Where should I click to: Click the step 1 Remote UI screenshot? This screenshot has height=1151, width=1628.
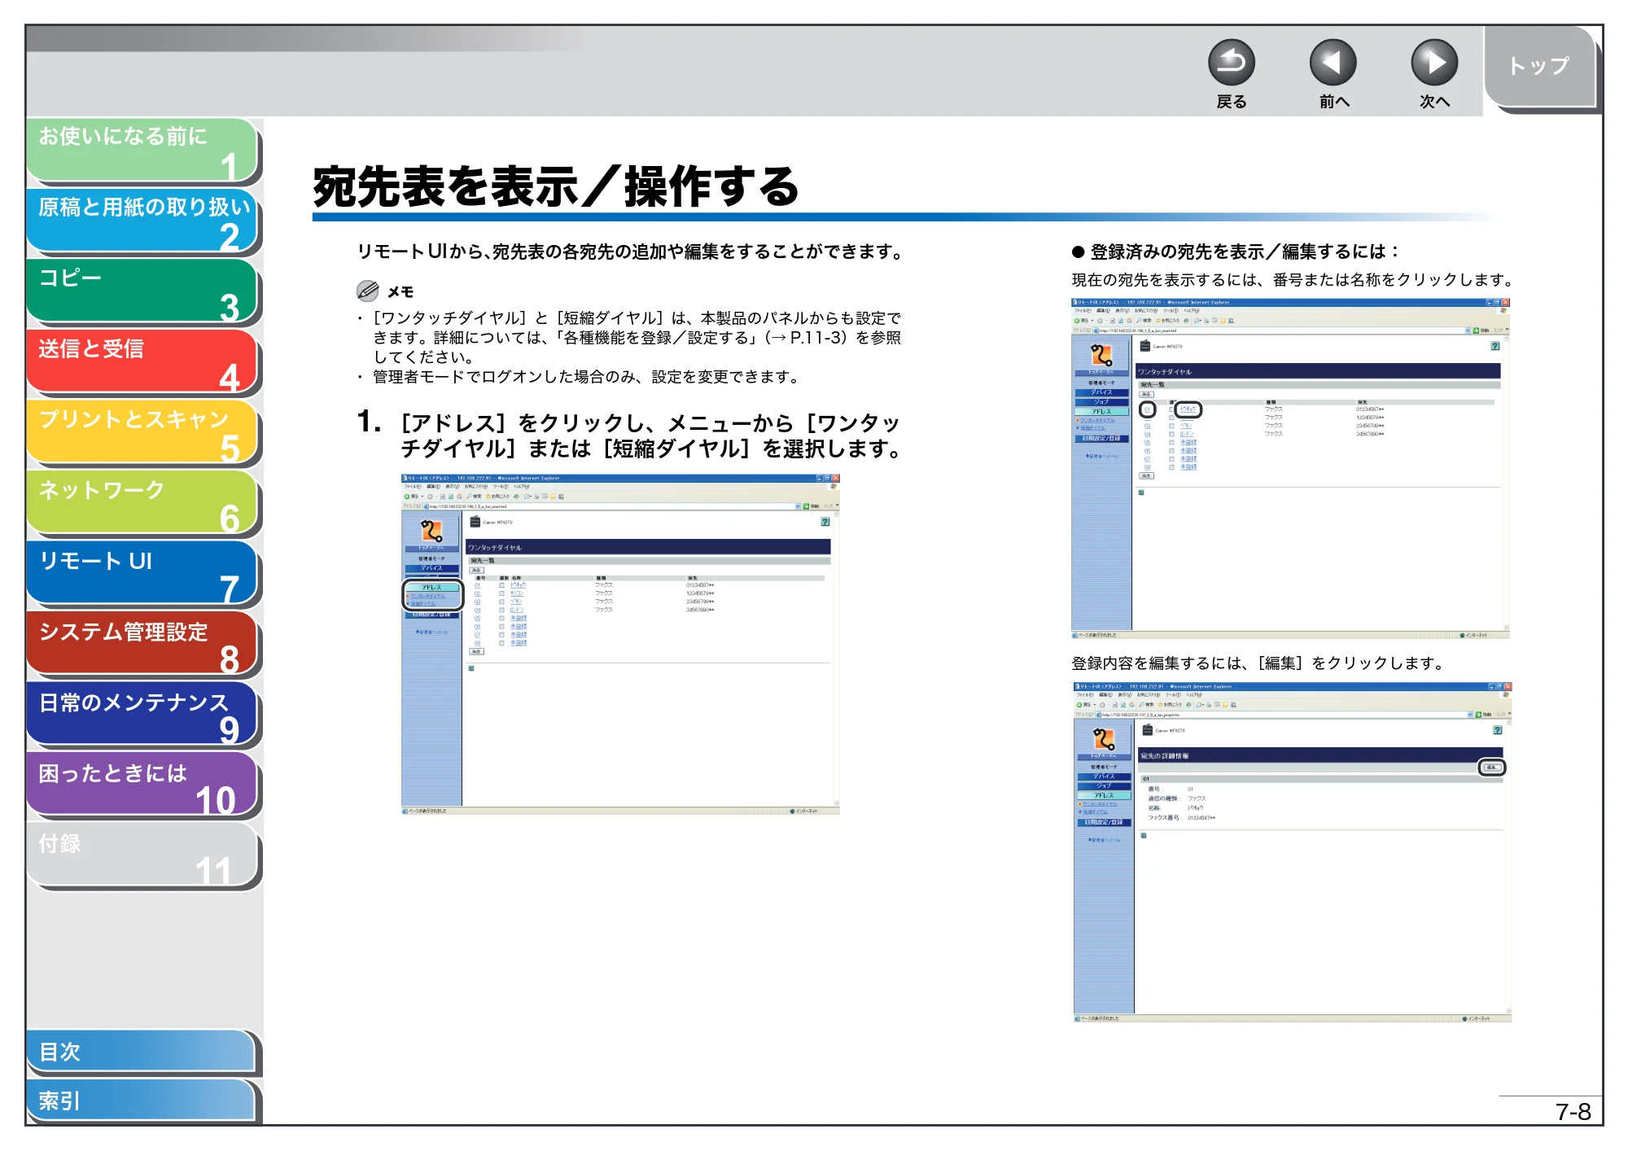(620, 645)
